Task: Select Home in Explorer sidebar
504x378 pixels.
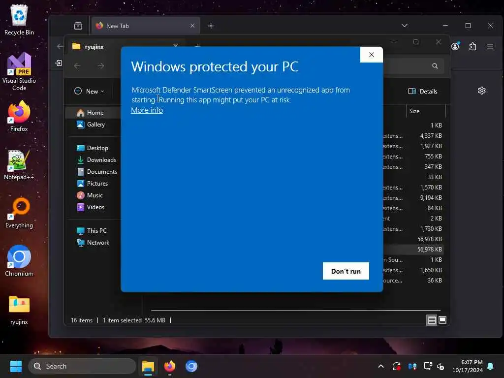Action: point(93,113)
